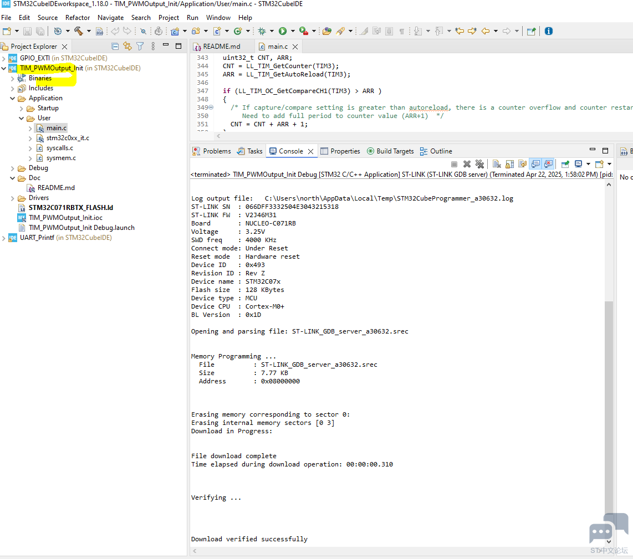Select TIM_PWMOutput_Init.ioc file
The image size is (633, 559).
(65, 218)
